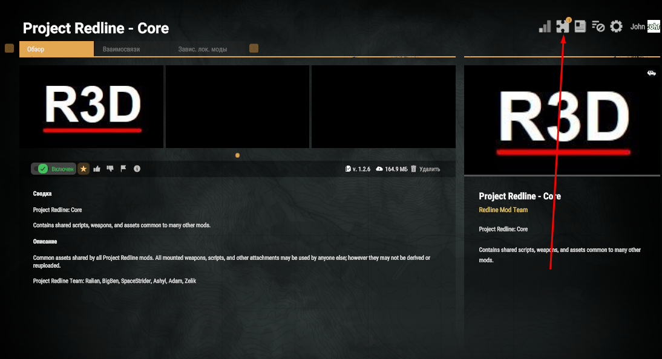Screen dimensions: 662x359
Task: Click Удалить to delete the mod
Action: [x=425, y=169]
